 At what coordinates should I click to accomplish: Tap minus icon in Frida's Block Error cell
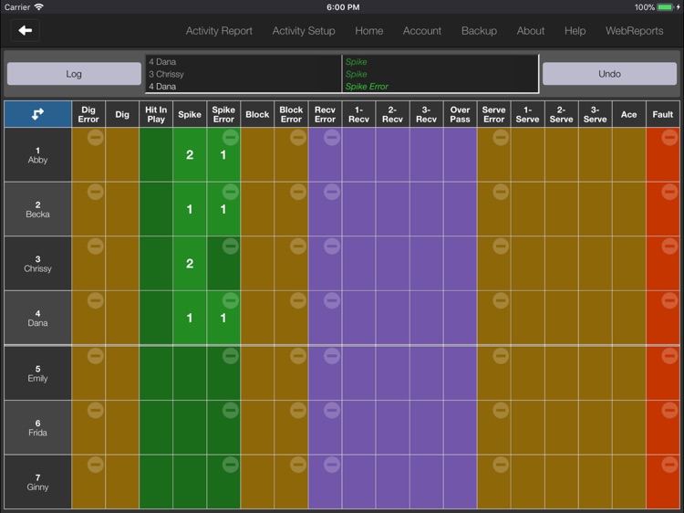(298, 410)
